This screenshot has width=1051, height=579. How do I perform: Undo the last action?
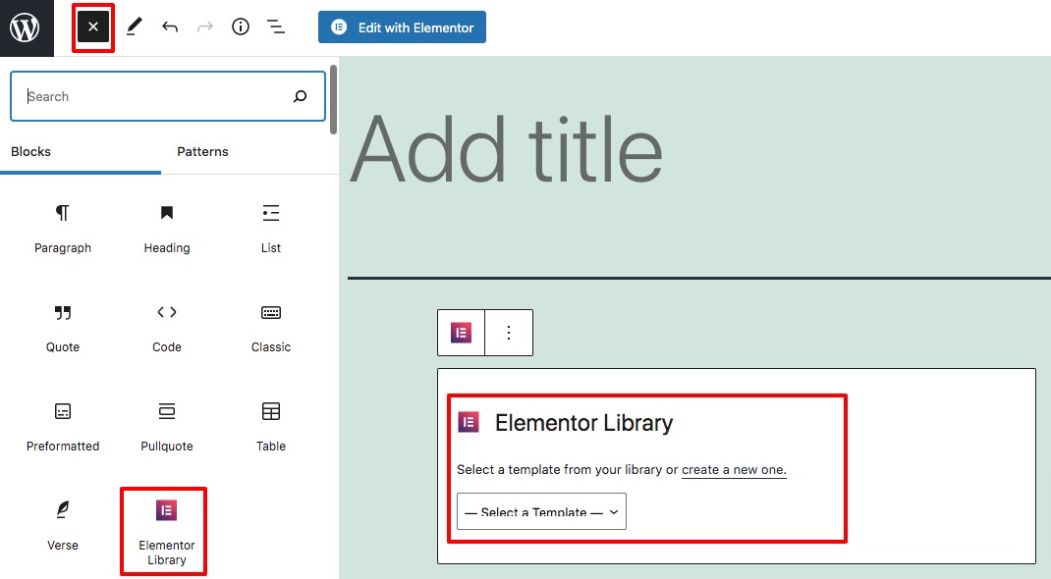[x=170, y=27]
